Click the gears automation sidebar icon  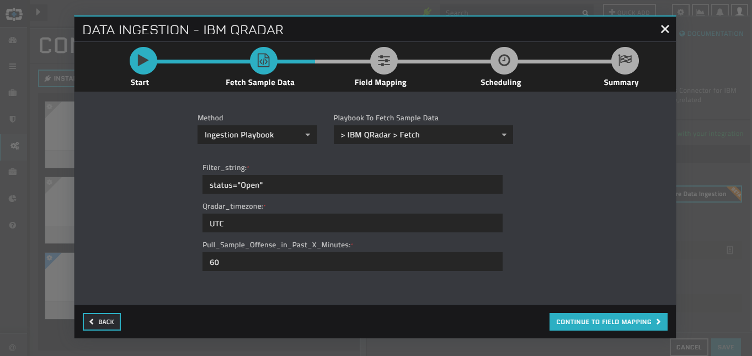click(14, 146)
